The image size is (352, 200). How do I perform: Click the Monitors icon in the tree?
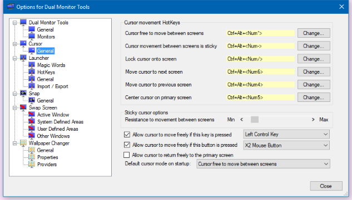32,37
